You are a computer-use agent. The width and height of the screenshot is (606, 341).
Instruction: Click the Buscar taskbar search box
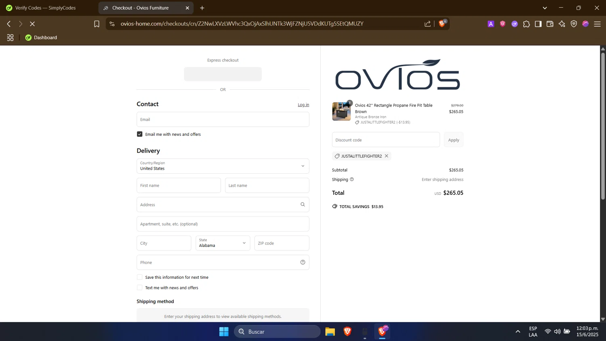coord(277,332)
